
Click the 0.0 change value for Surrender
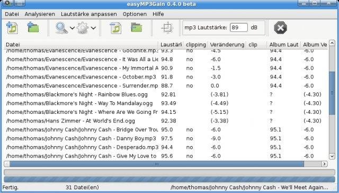pos(215,86)
